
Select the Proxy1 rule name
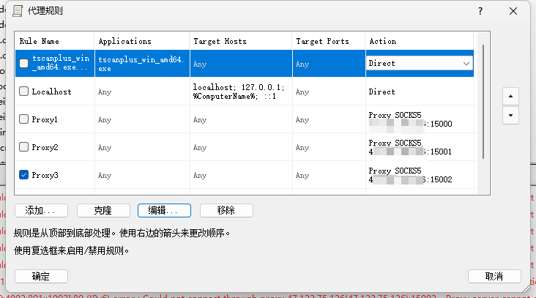(45, 119)
